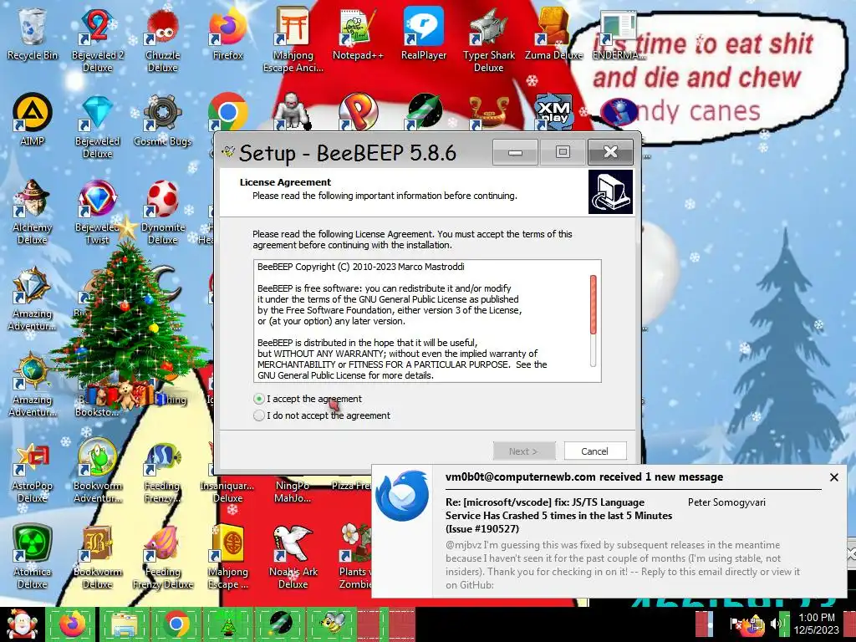This screenshot has width=856, height=642.
Task: Open the Bookworm Deluxe desktop shortcut
Action: (97, 557)
